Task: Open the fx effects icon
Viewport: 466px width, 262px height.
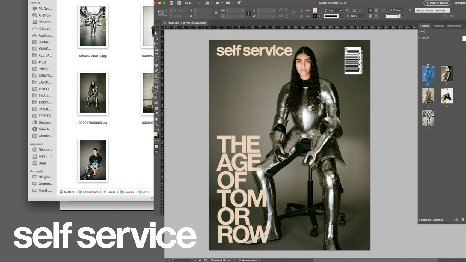Action: click(361, 10)
